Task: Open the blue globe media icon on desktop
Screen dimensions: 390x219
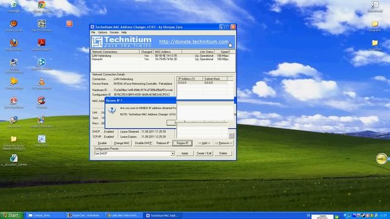Action: (41, 62)
